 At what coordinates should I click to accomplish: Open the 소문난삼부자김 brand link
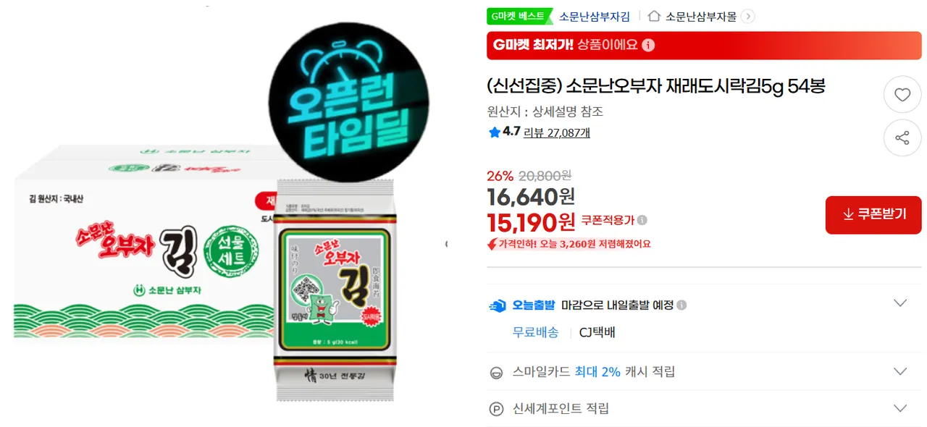click(x=595, y=16)
